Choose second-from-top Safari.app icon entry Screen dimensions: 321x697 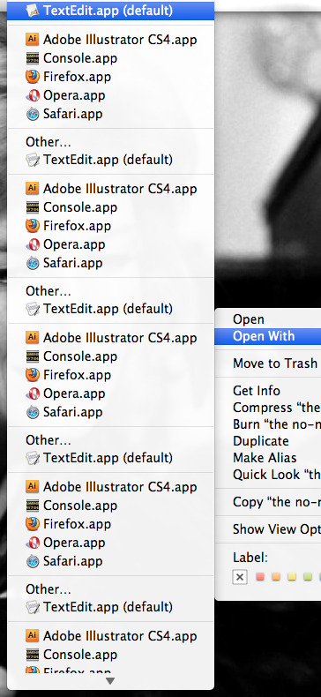32,264
